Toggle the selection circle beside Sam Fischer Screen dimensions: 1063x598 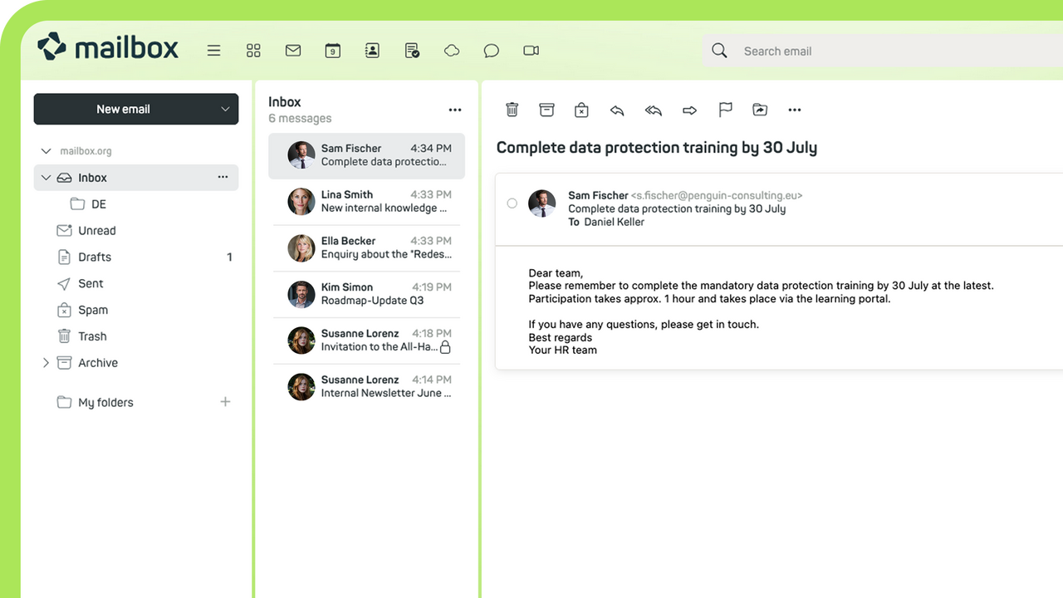[512, 203]
